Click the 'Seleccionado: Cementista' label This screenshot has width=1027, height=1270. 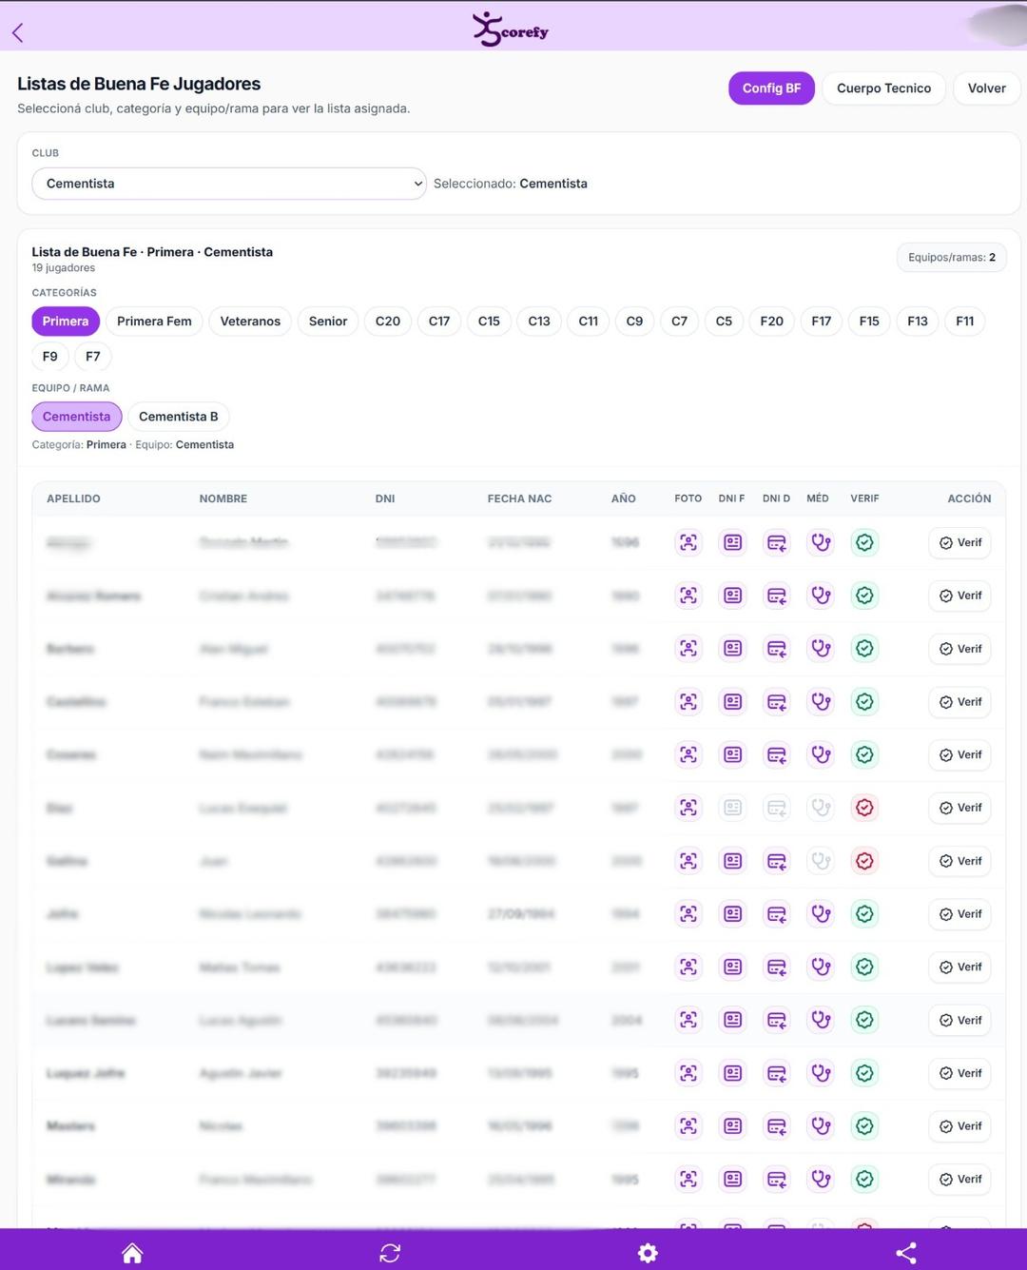511,184
